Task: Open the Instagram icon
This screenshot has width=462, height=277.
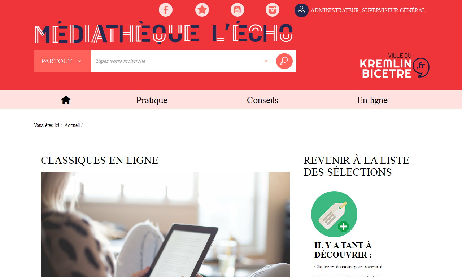Action: point(273,9)
